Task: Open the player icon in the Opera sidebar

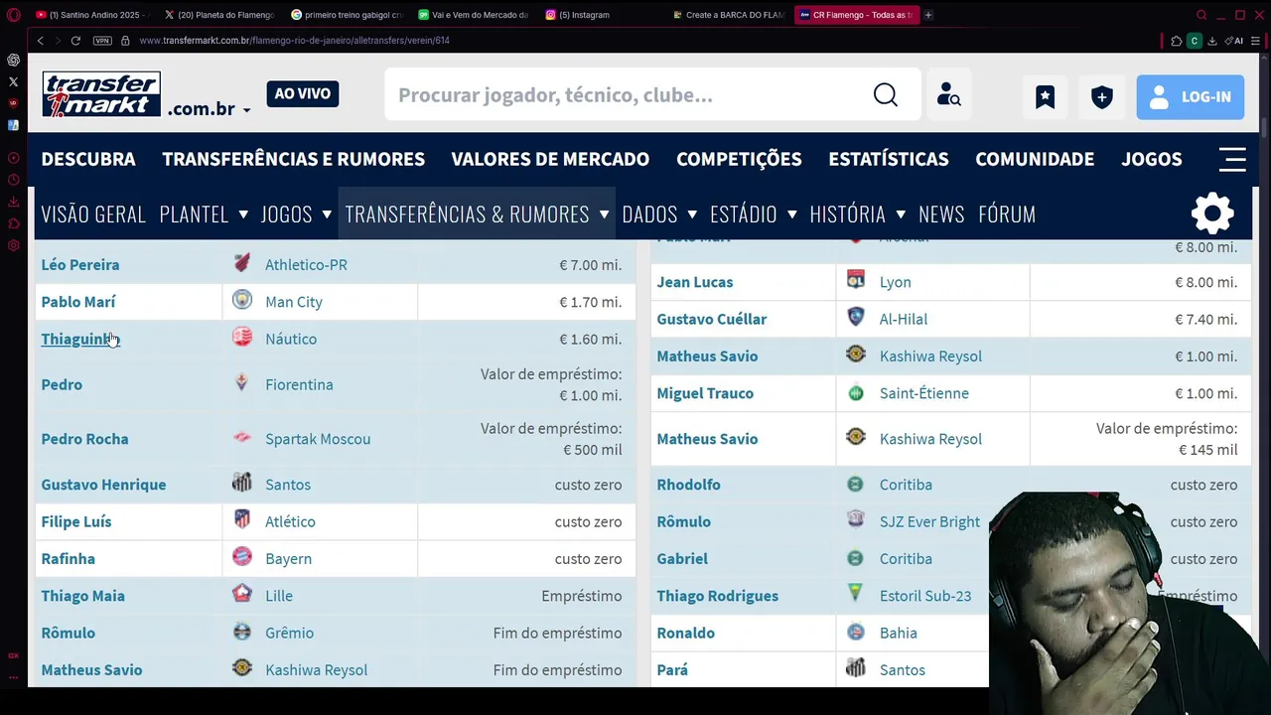Action: click(13, 158)
